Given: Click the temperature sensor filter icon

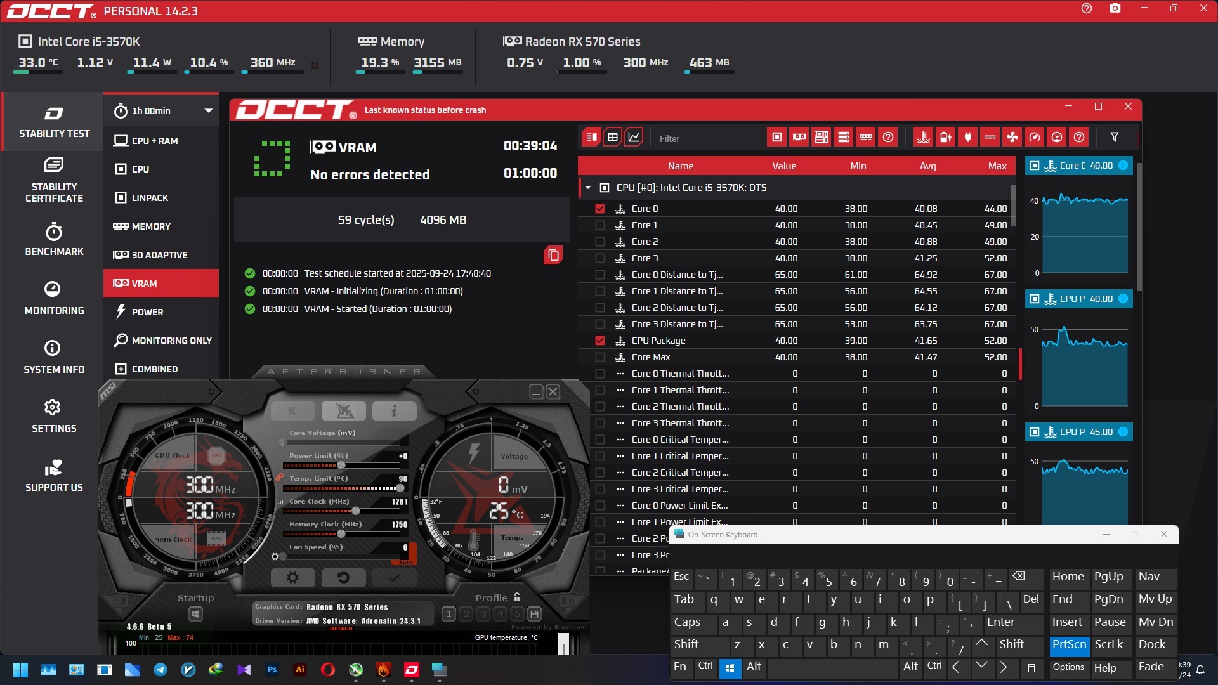Looking at the screenshot, I should (924, 137).
